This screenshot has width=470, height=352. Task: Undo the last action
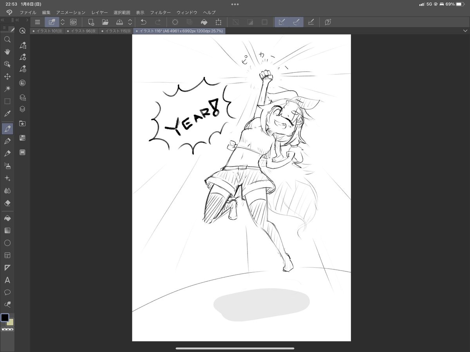(x=143, y=22)
